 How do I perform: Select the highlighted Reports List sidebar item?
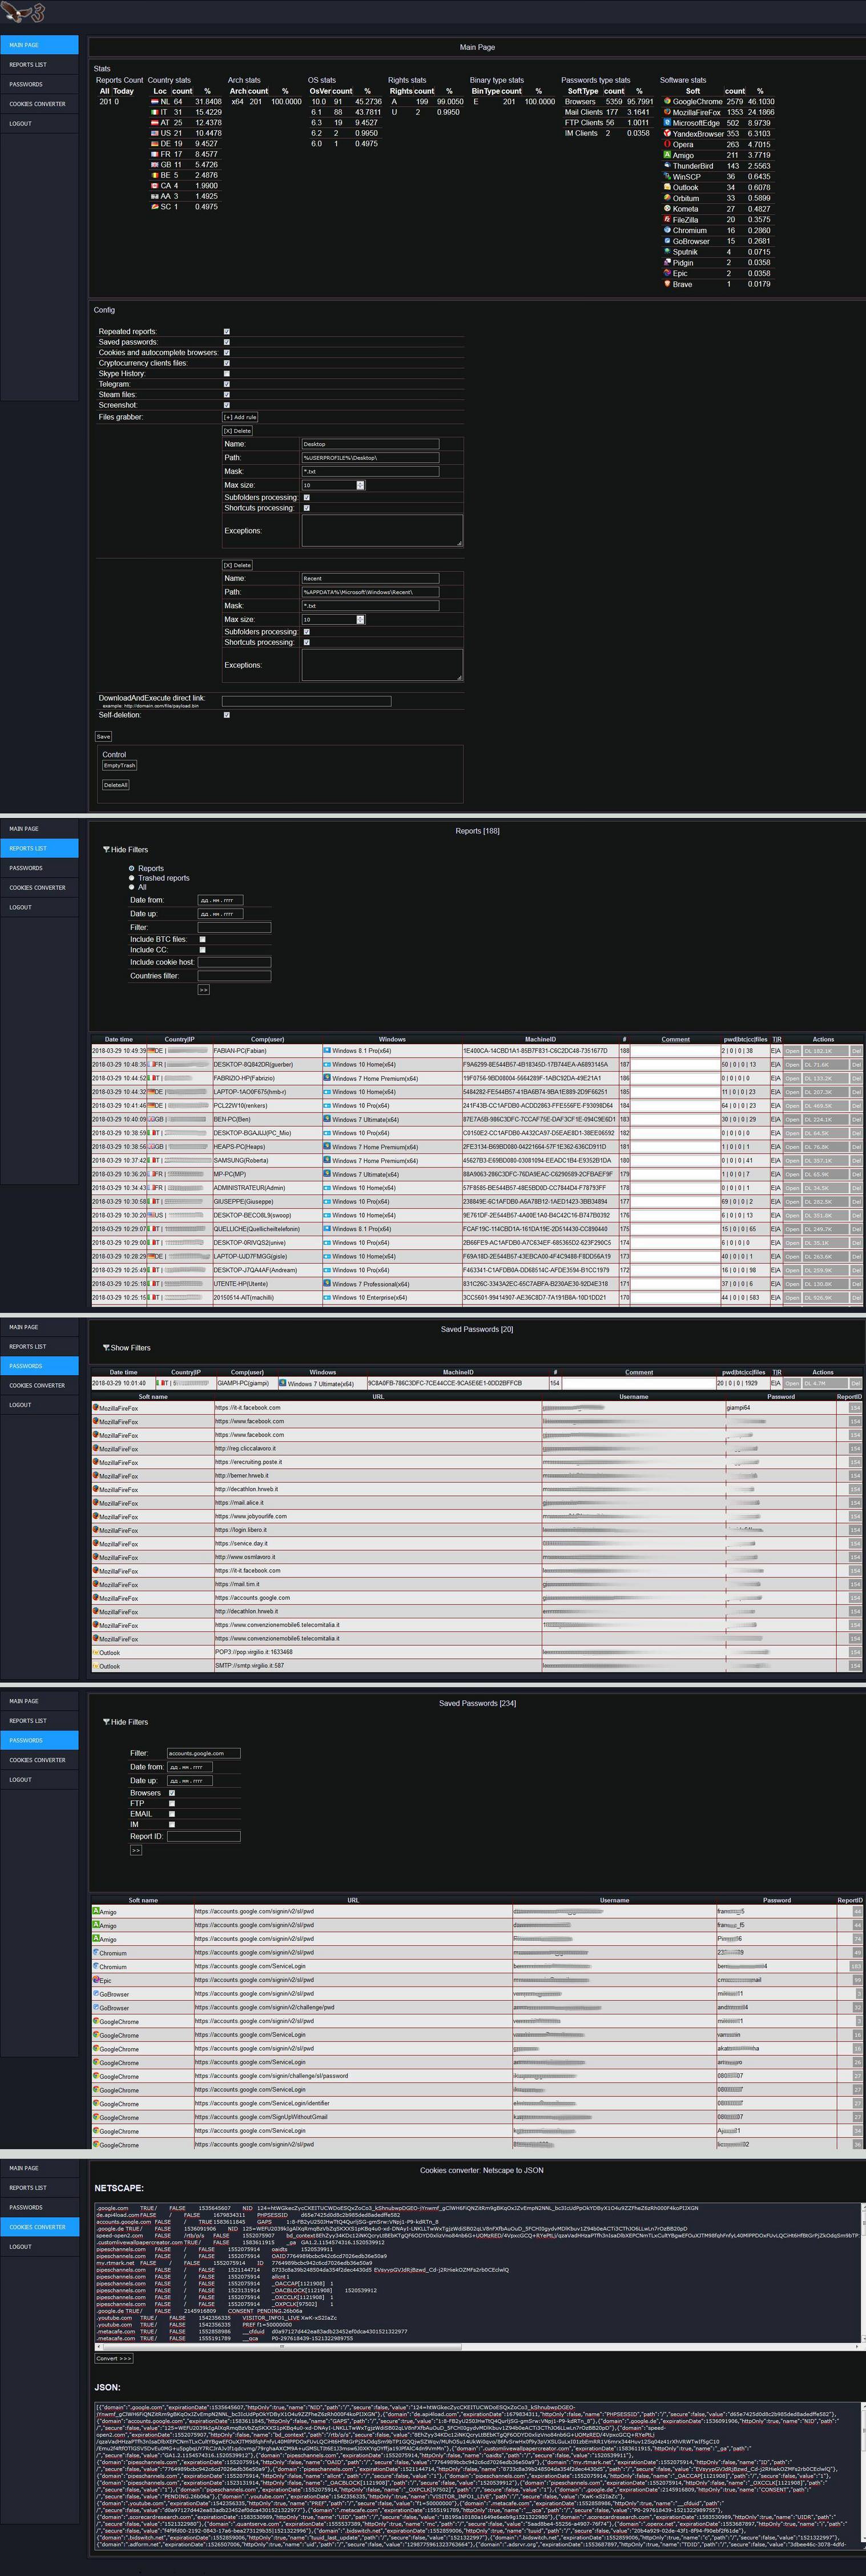click(39, 848)
